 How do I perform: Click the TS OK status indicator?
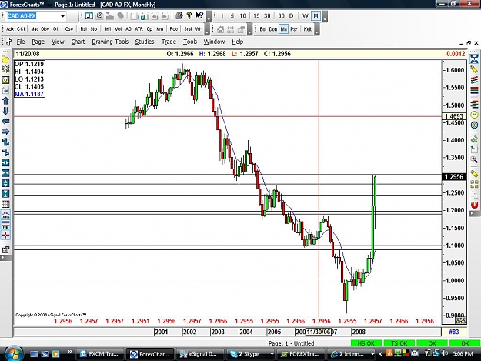[x=399, y=343]
